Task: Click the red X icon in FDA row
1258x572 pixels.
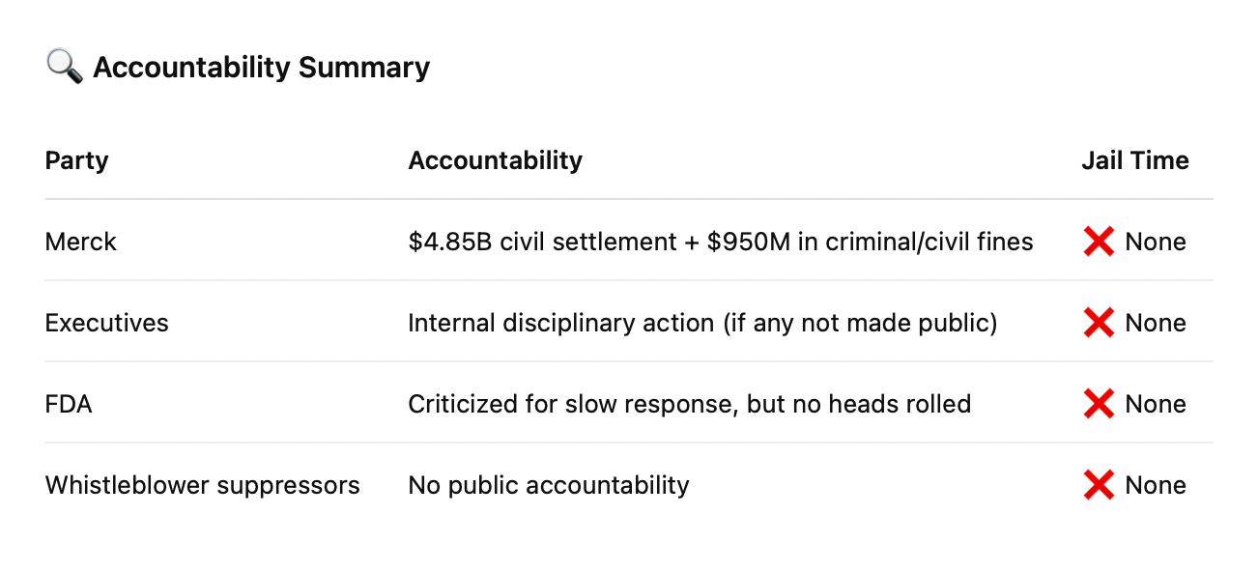Action: coord(1099,404)
